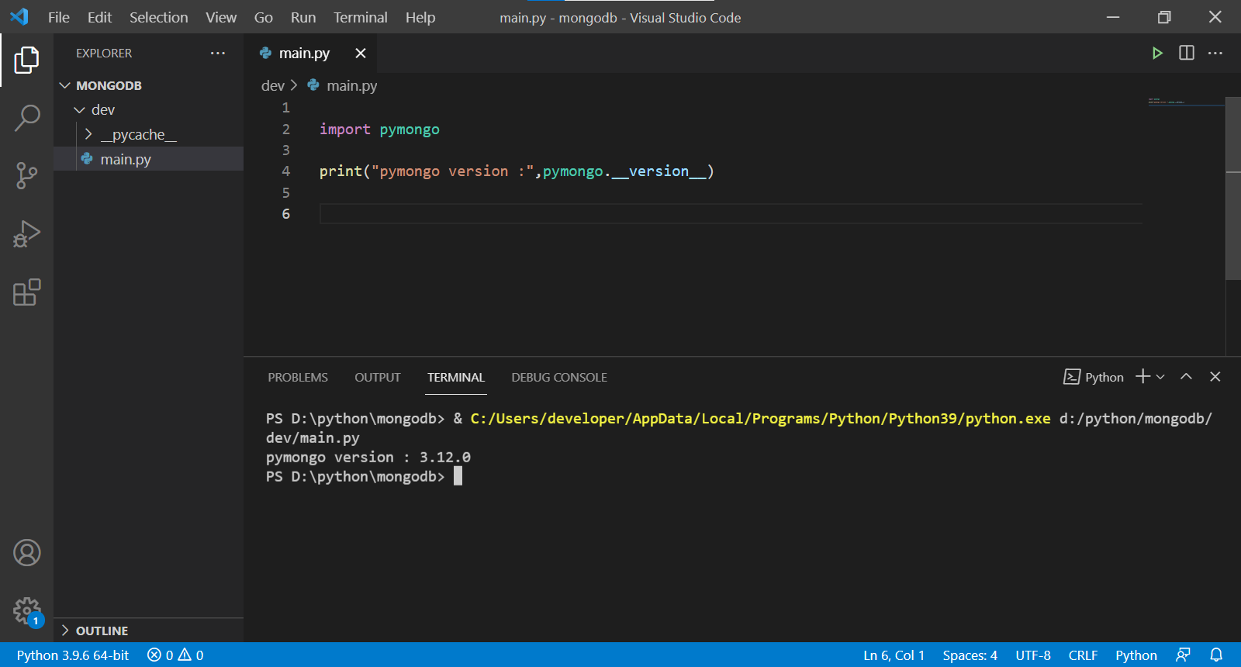Switch to the OUTPUT panel tab

378,377
